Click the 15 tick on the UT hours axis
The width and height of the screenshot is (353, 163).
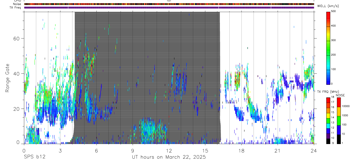(x=205, y=150)
